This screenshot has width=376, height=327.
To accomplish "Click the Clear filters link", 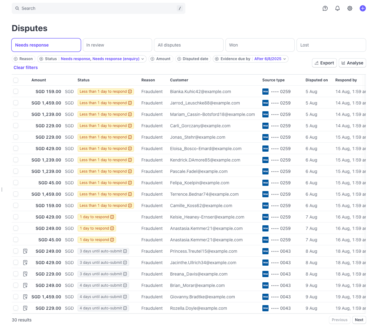I will [26, 67].
